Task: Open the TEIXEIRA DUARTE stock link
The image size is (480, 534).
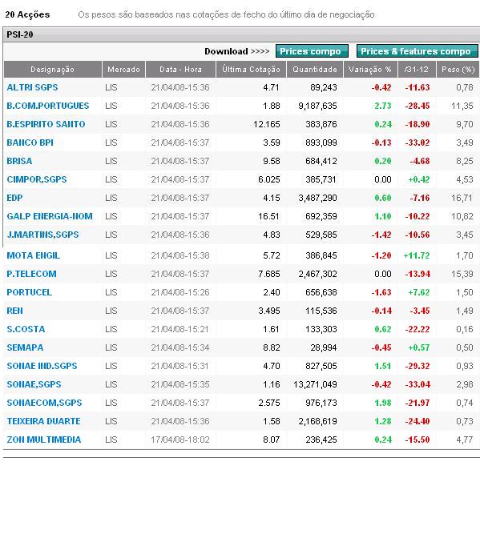Action: pyautogui.click(x=43, y=421)
